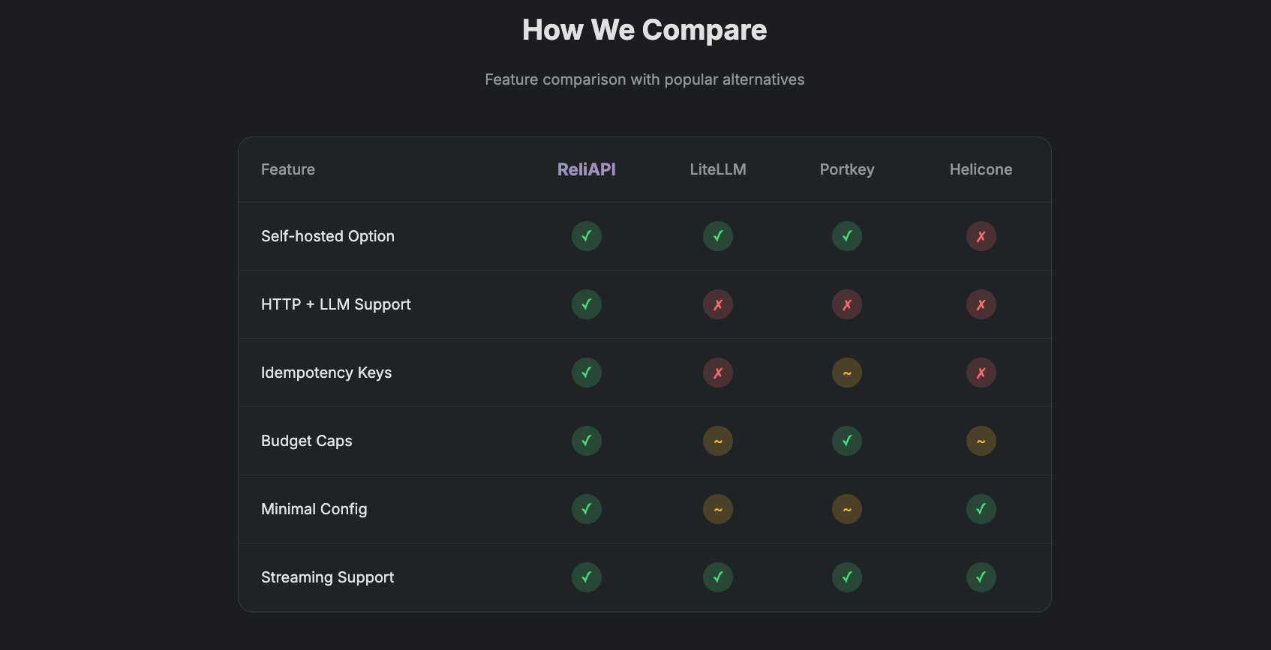
Task: Select the Minimal Config row label
Action: pos(314,509)
